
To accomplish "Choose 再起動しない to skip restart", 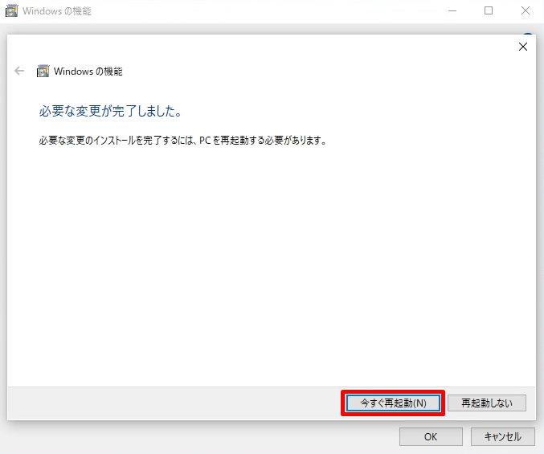I will pos(487,403).
